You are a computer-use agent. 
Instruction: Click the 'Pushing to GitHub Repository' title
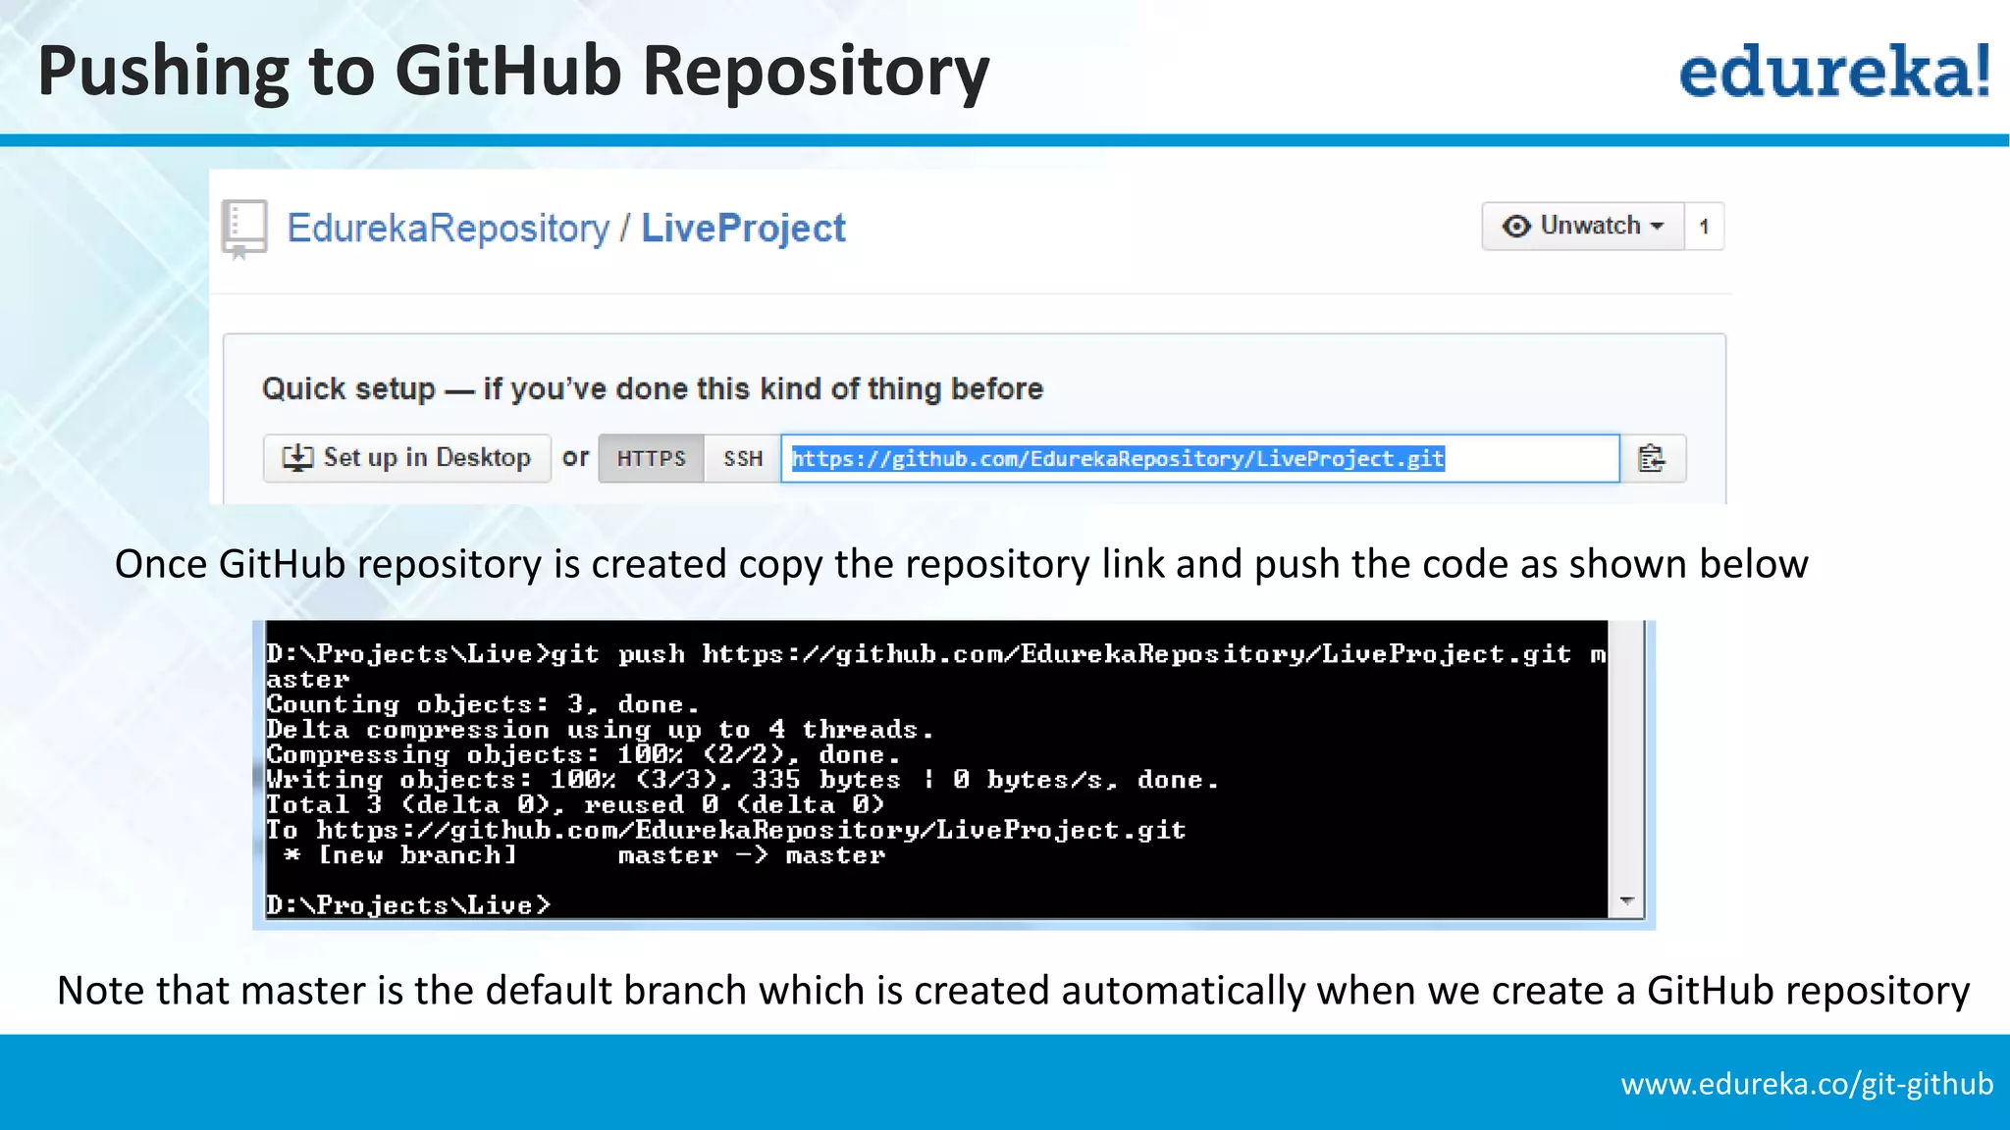point(514,72)
